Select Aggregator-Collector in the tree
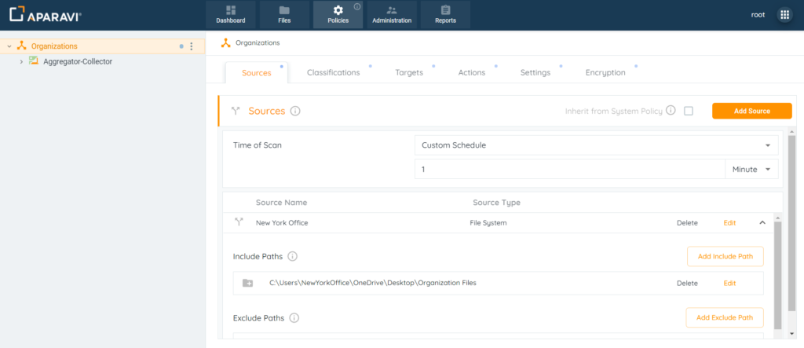This screenshot has height=348, width=804. click(78, 61)
